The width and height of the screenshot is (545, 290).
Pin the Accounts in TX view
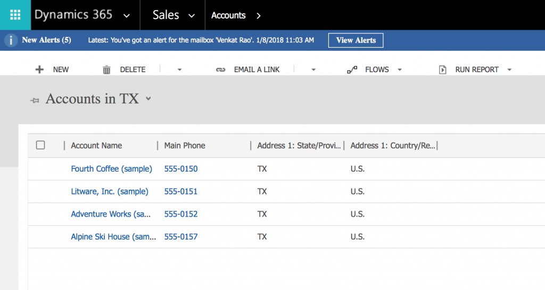35,100
